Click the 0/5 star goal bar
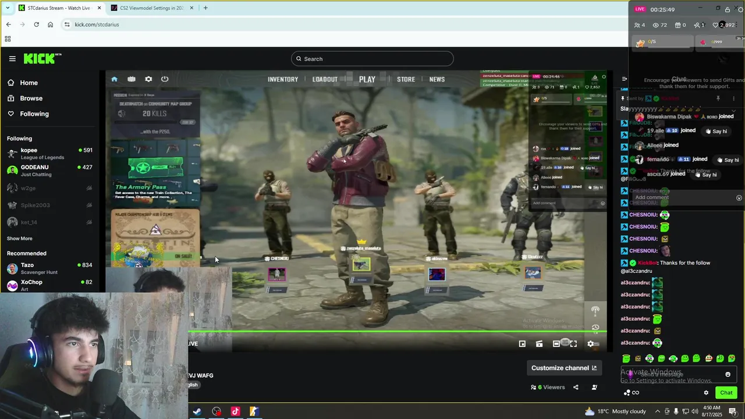Screen dimensions: 745x419 click(x=662, y=42)
